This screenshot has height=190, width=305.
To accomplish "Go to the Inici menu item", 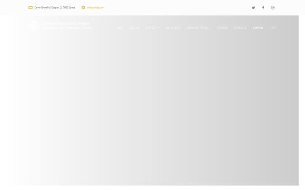I will (x=119, y=28).
